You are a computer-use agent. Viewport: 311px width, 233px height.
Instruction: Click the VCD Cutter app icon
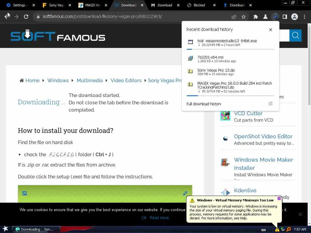[x=225, y=116]
